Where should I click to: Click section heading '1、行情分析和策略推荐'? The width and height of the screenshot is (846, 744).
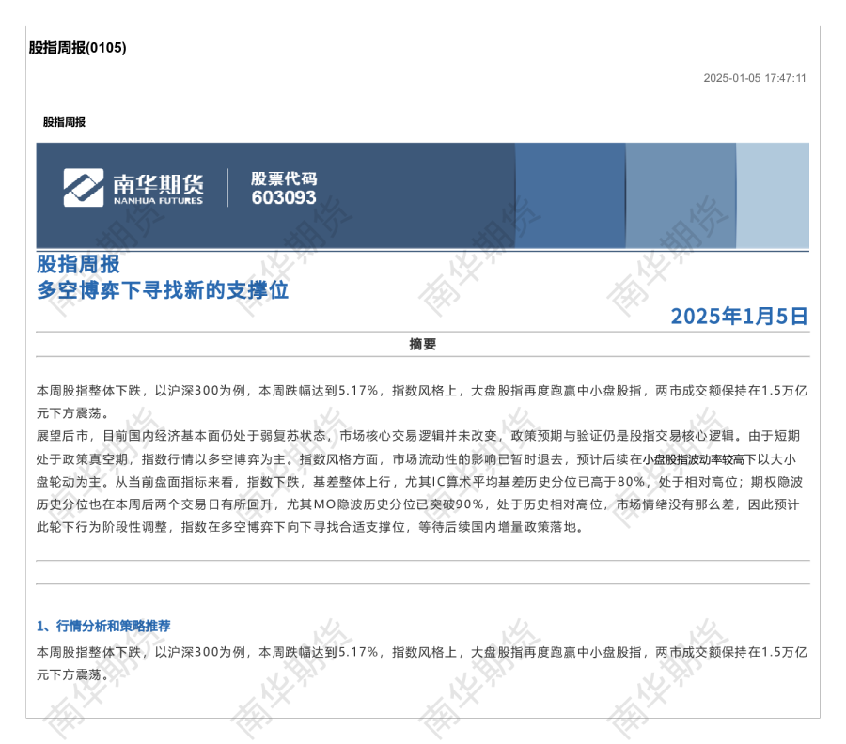103,626
